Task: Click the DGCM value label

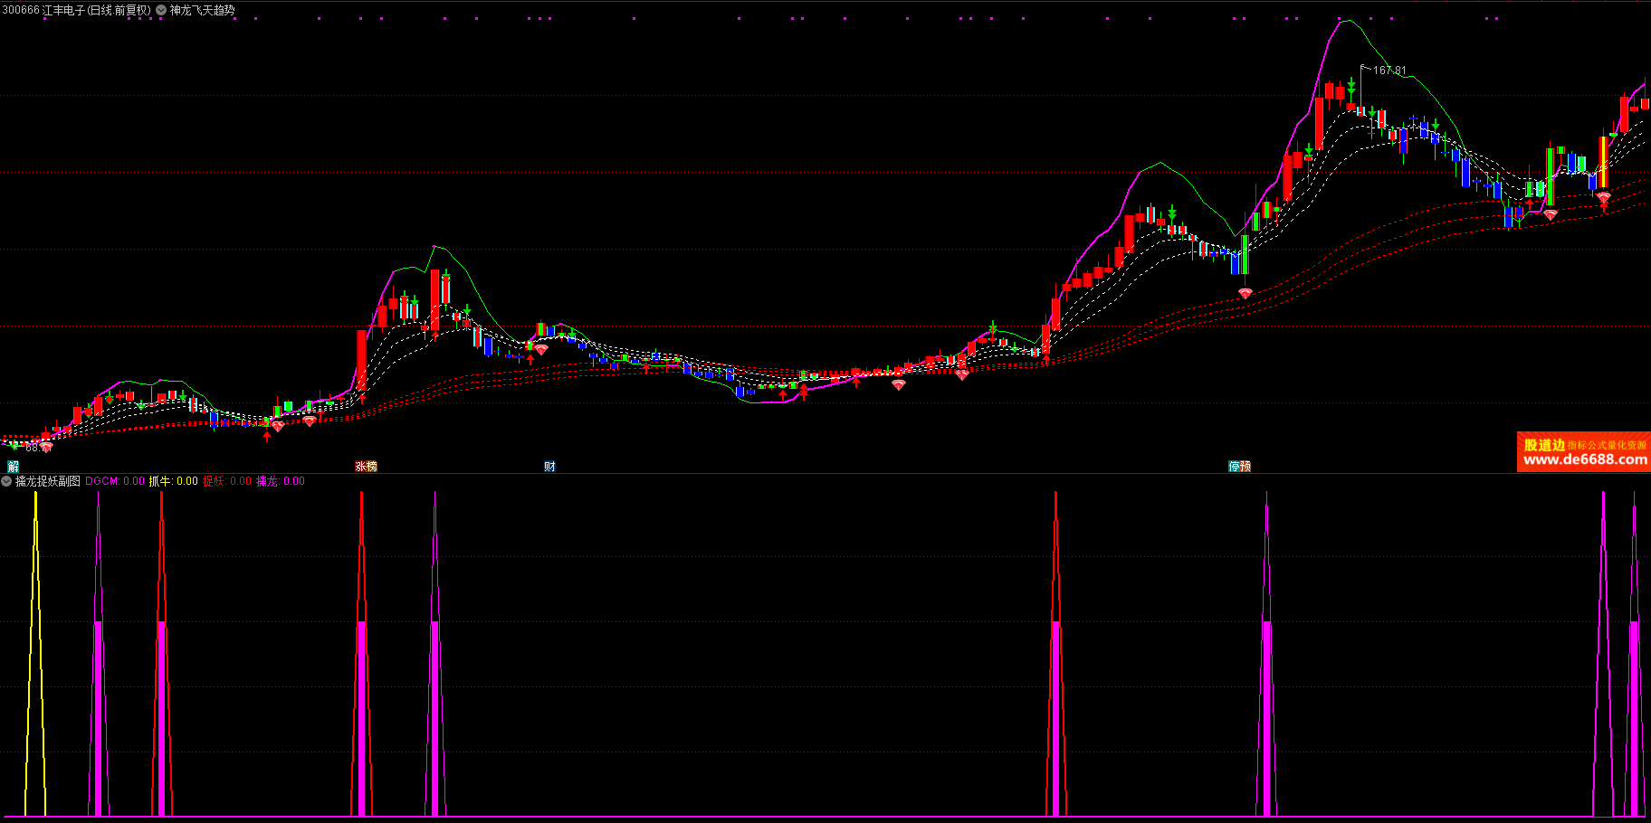Action: click(115, 481)
